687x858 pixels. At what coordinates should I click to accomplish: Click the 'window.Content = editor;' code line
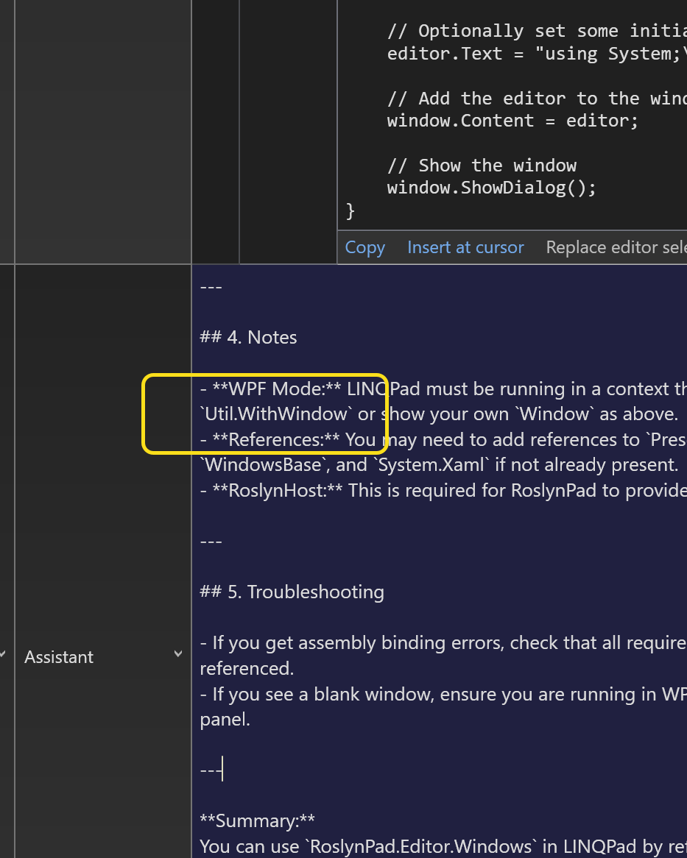[x=513, y=121]
